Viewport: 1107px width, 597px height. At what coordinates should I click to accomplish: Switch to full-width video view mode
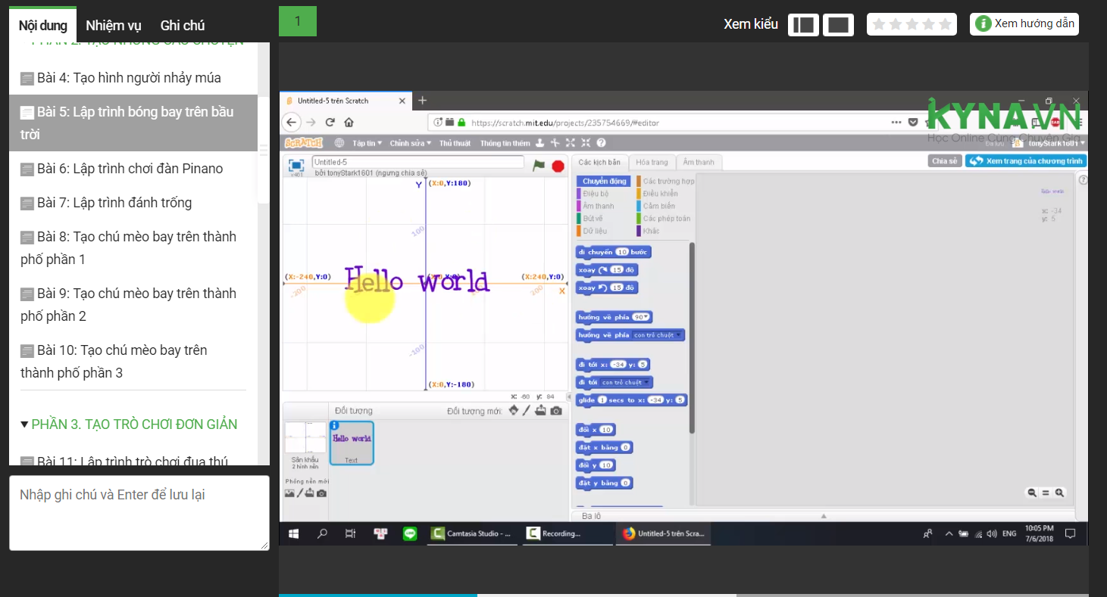838,25
